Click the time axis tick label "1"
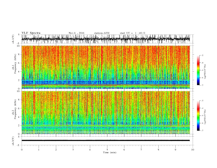This screenshot has height=168, width=217. [39, 150]
